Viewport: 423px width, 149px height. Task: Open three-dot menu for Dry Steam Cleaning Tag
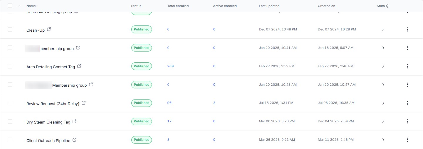click(x=407, y=121)
